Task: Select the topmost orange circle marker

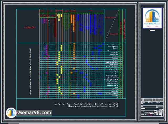Action: pos(74,44)
